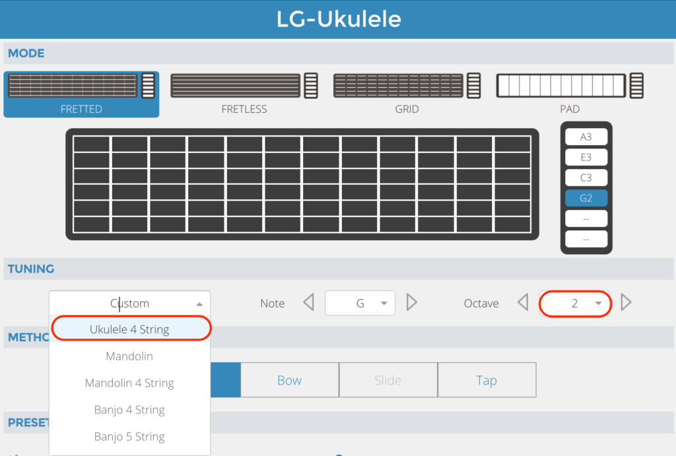Select the Tap playing method
Viewport: 676px width, 456px height.
487,381
